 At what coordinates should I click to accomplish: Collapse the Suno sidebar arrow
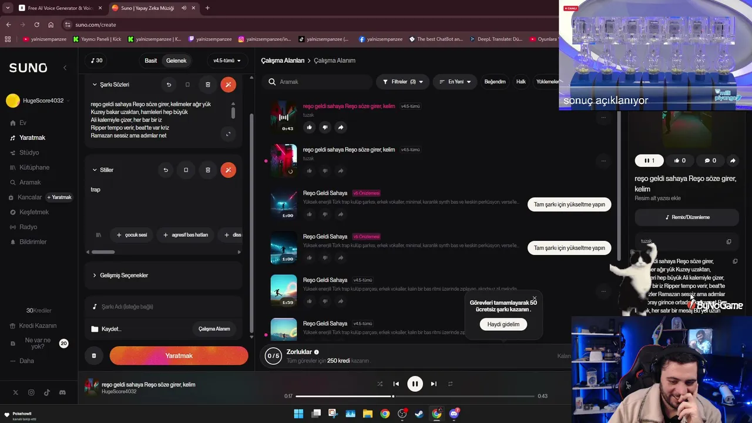click(x=65, y=68)
